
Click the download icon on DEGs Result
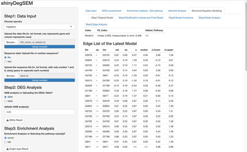(7, 120)
